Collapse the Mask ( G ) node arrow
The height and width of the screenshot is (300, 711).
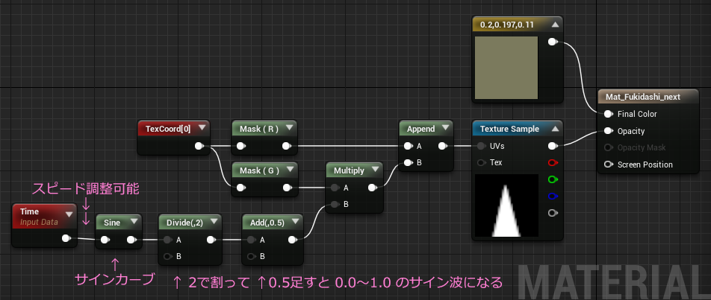(x=289, y=170)
